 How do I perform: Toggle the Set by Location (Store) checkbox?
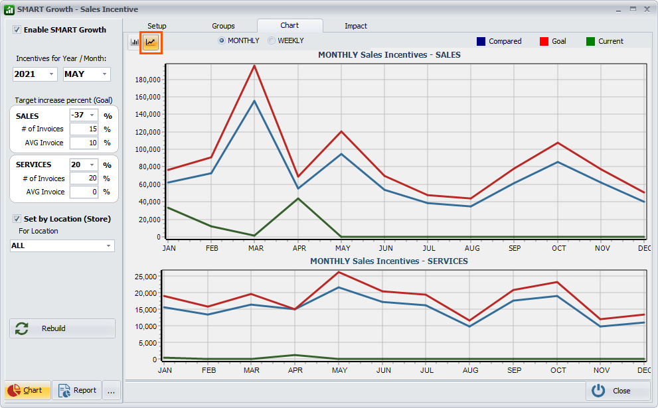click(x=17, y=218)
